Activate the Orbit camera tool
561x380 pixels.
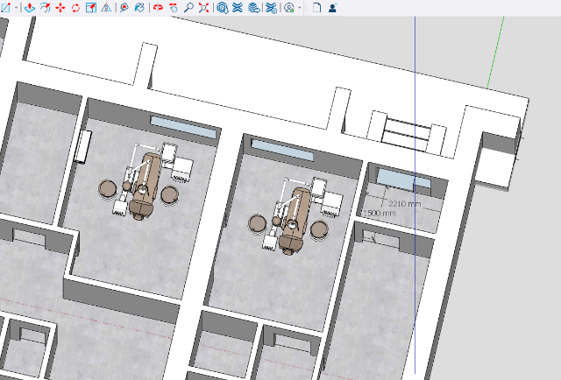(x=158, y=8)
